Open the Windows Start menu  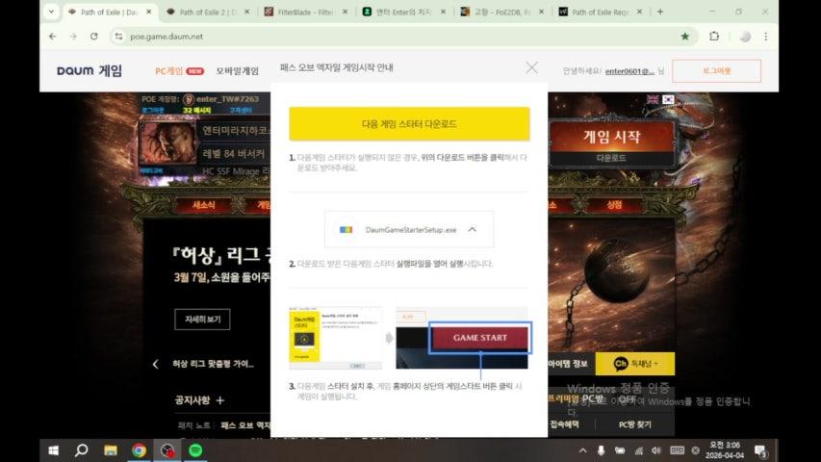53,450
